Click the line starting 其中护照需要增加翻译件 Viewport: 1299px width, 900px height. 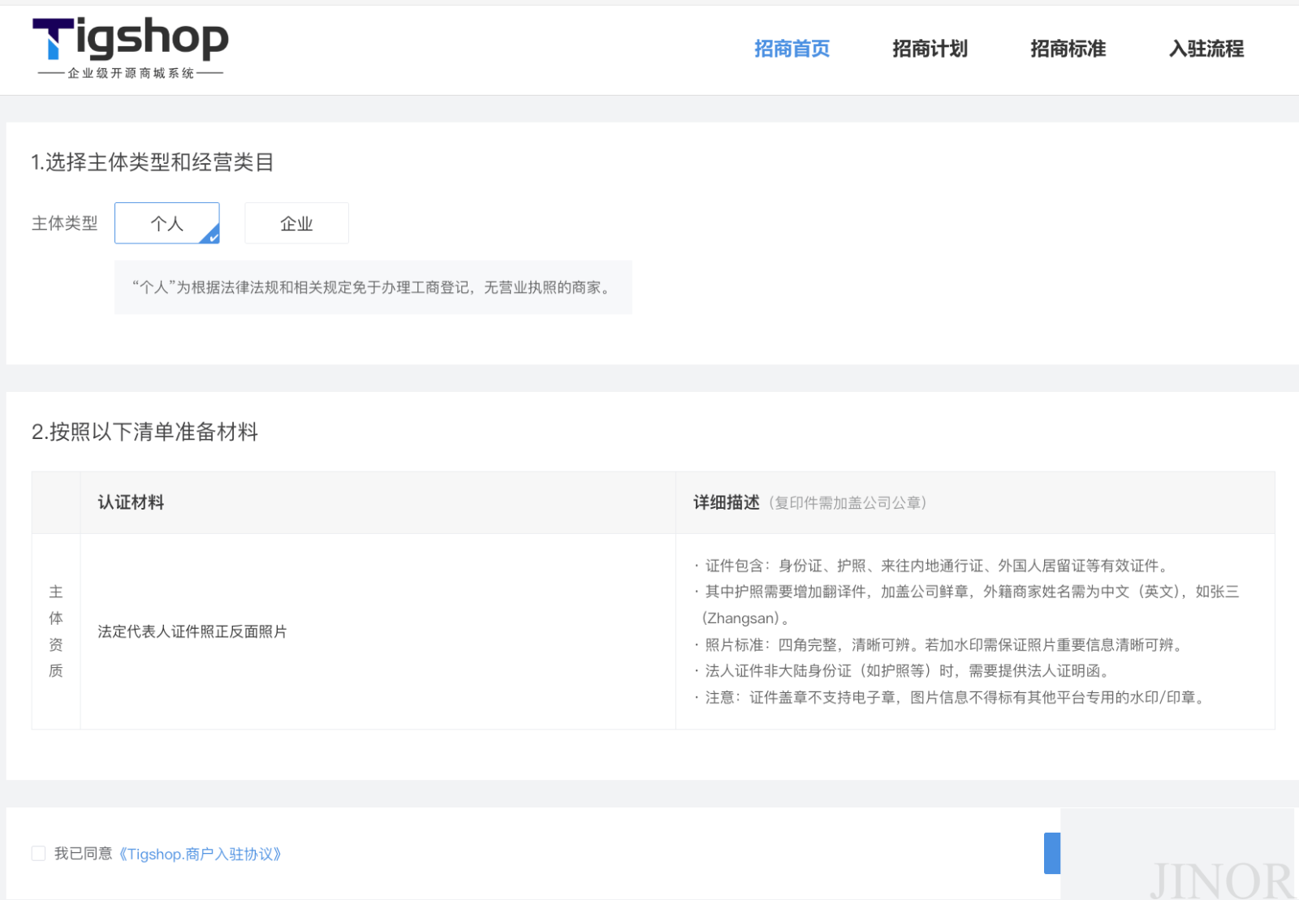point(966,605)
